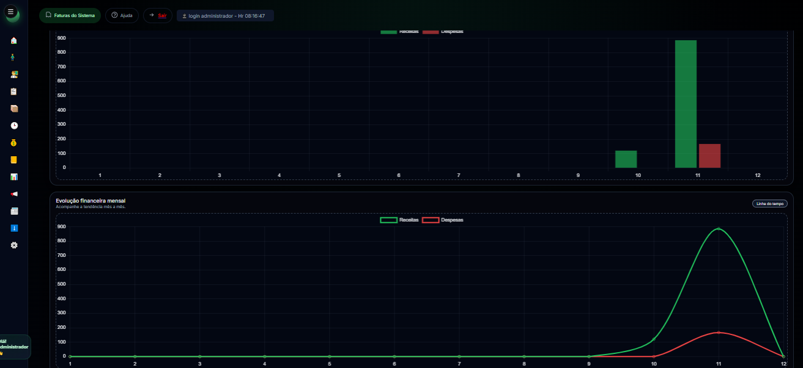This screenshot has width=803, height=368.
Task: Open the settings gear icon
Action: (x=14, y=245)
